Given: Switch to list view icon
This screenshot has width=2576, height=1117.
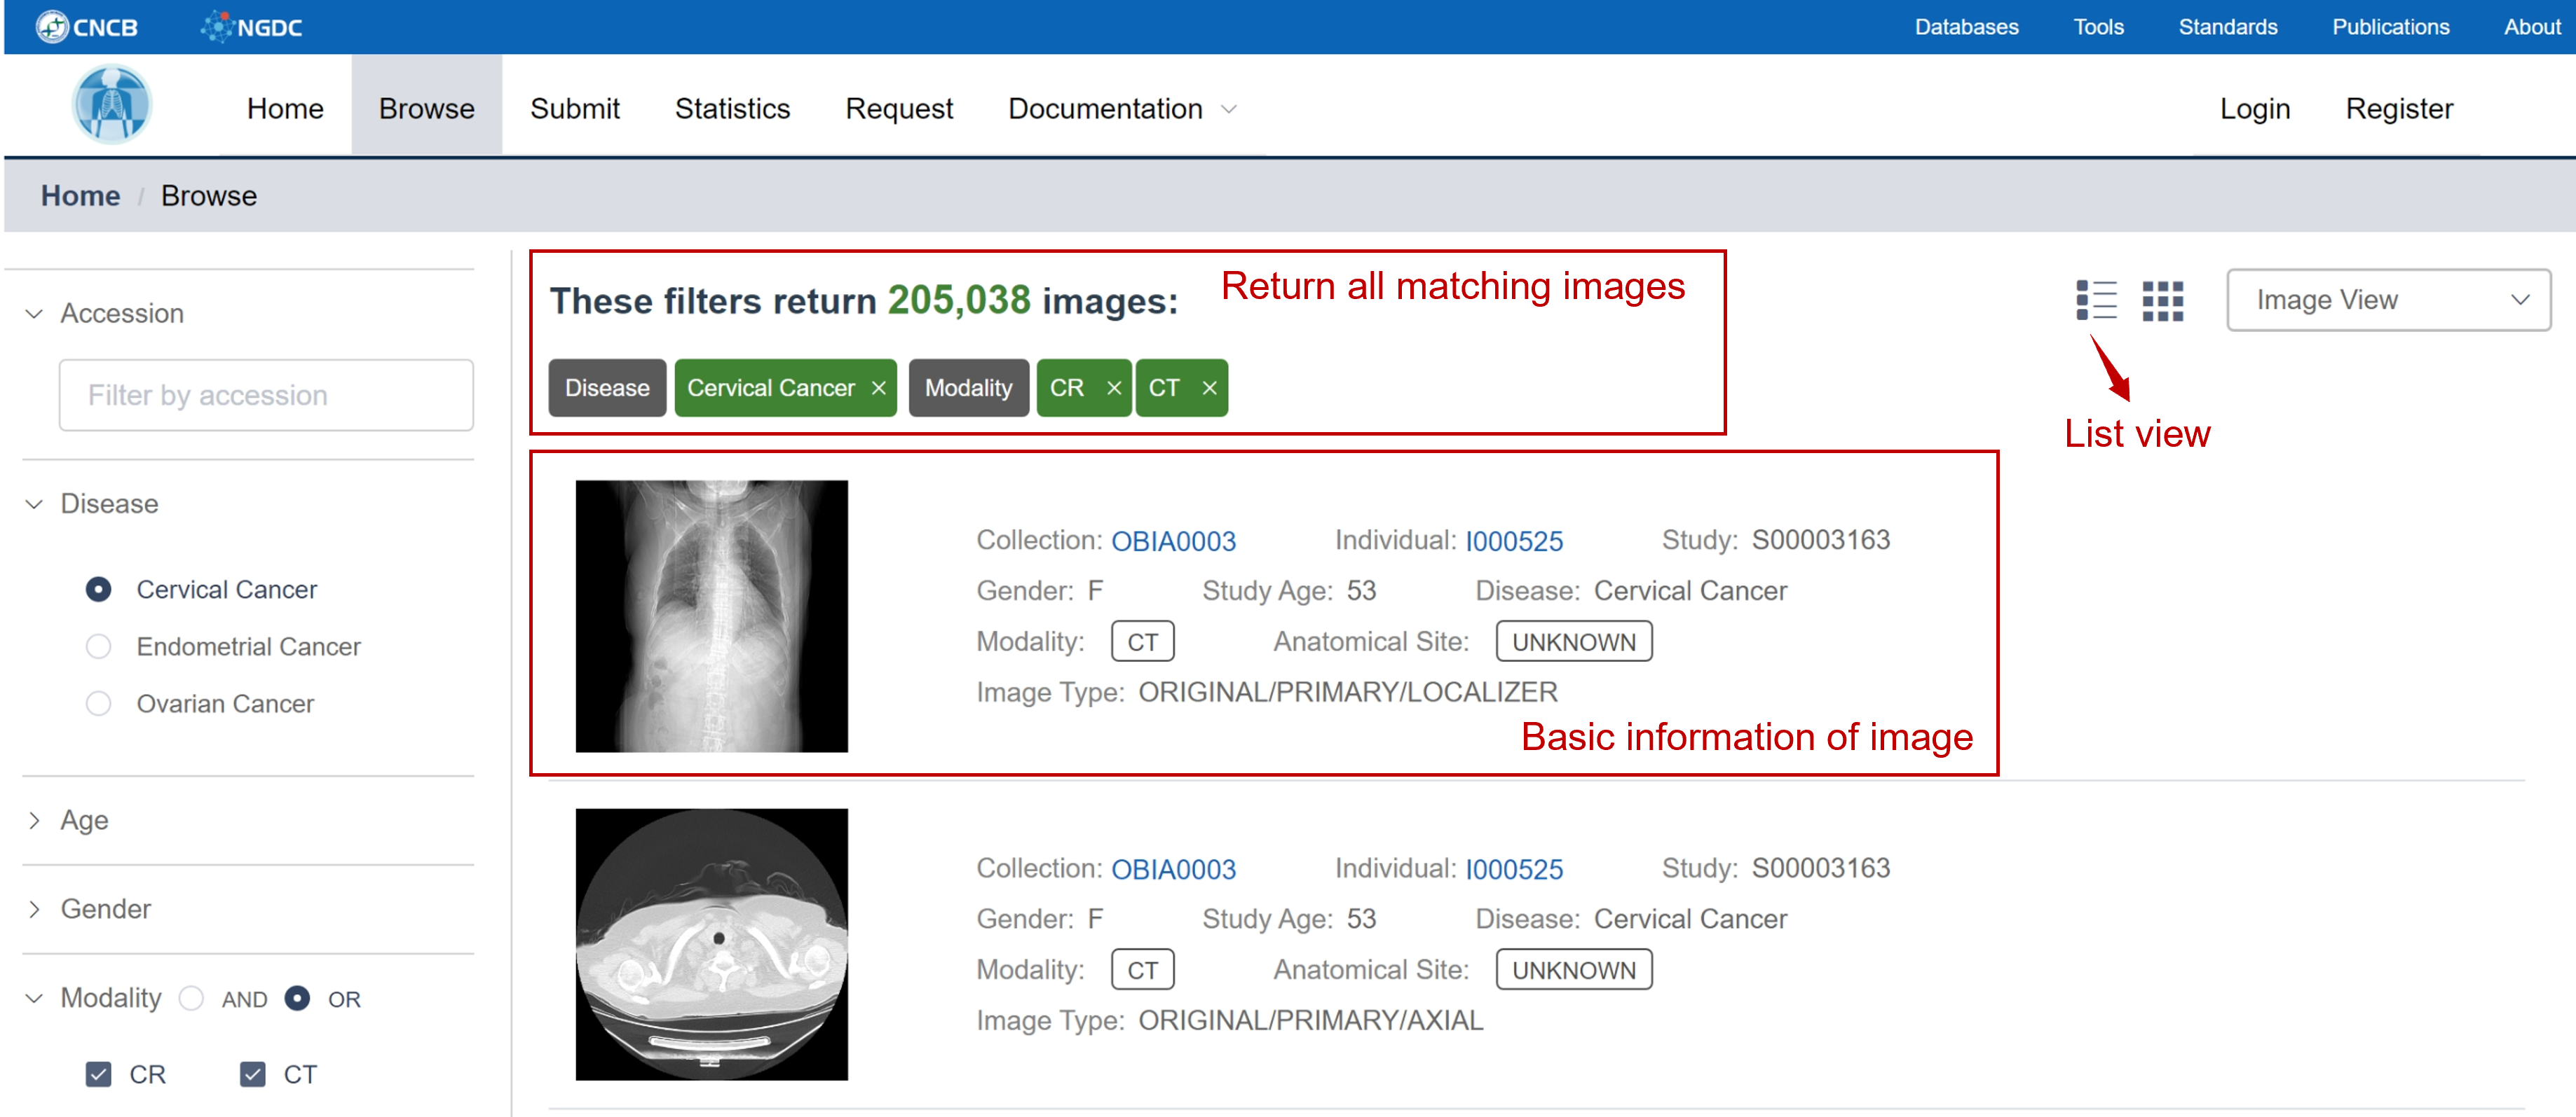Looking at the screenshot, I should click(x=2096, y=300).
